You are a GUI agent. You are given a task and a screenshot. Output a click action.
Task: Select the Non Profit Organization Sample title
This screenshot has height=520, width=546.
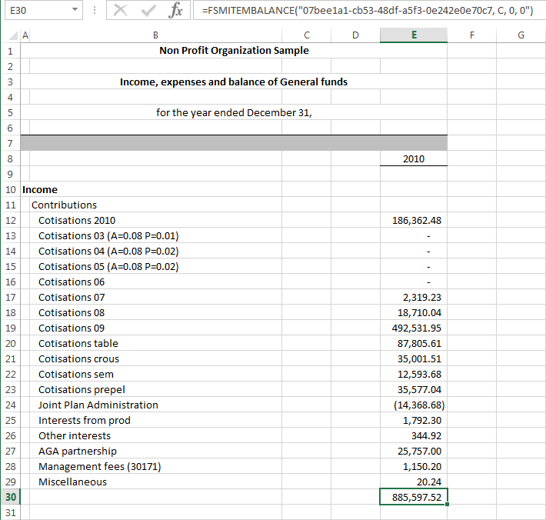click(234, 50)
